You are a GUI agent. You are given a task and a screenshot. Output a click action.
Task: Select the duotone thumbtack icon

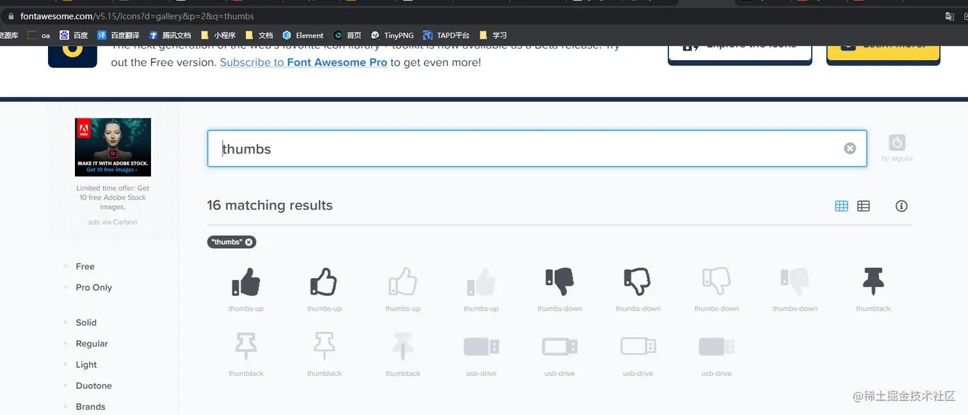click(x=403, y=347)
